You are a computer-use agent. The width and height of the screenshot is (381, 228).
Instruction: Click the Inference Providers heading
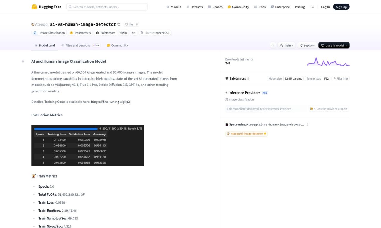[244, 93]
